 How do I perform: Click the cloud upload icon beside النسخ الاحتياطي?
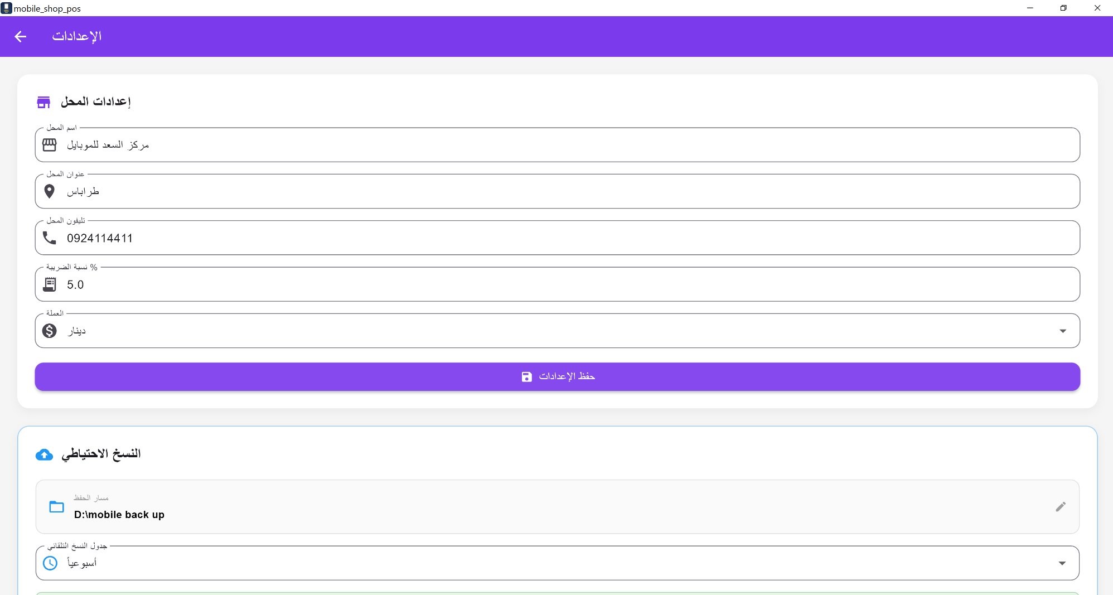44,455
